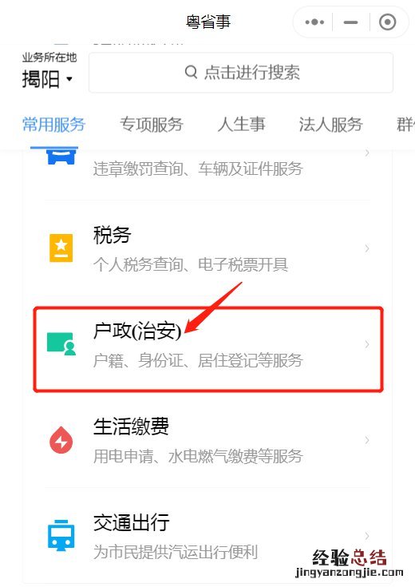Open the mini program three-dots menu
This screenshot has height=587, width=415.
pyautogui.click(x=314, y=22)
